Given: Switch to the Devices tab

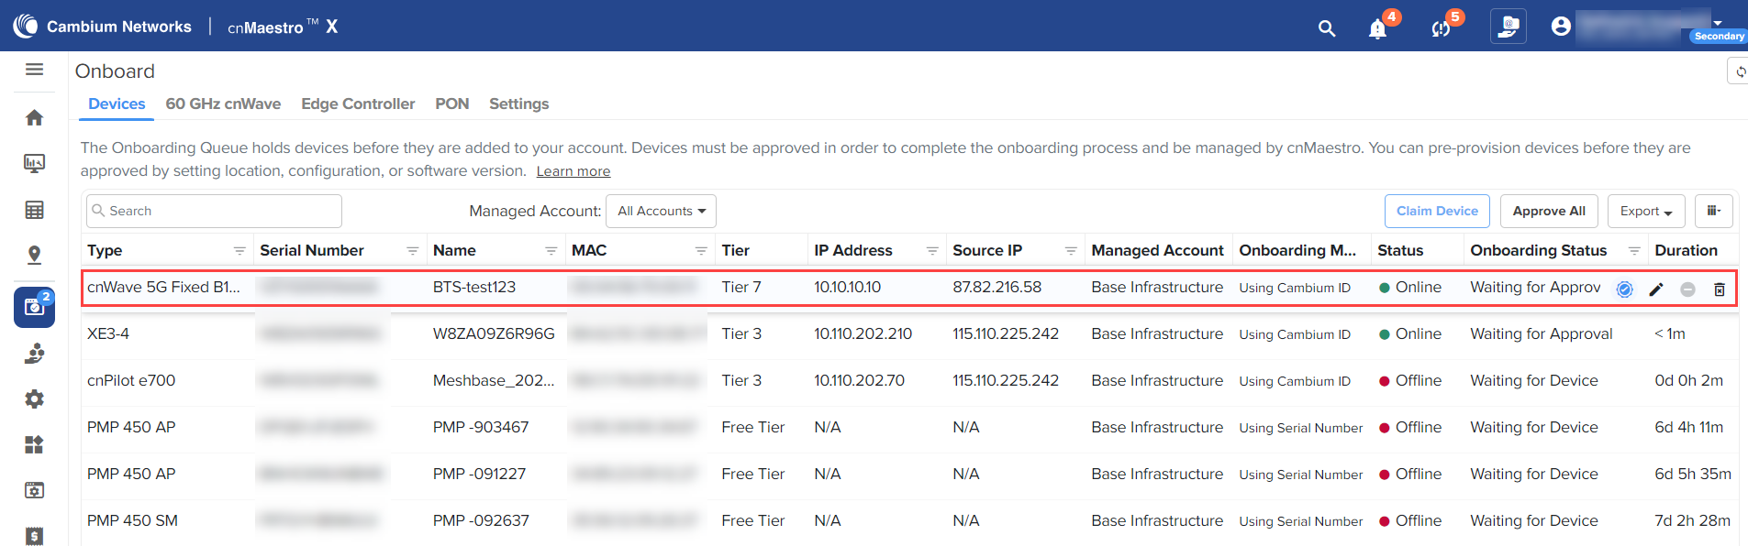Looking at the screenshot, I should (x=117, y=104).
